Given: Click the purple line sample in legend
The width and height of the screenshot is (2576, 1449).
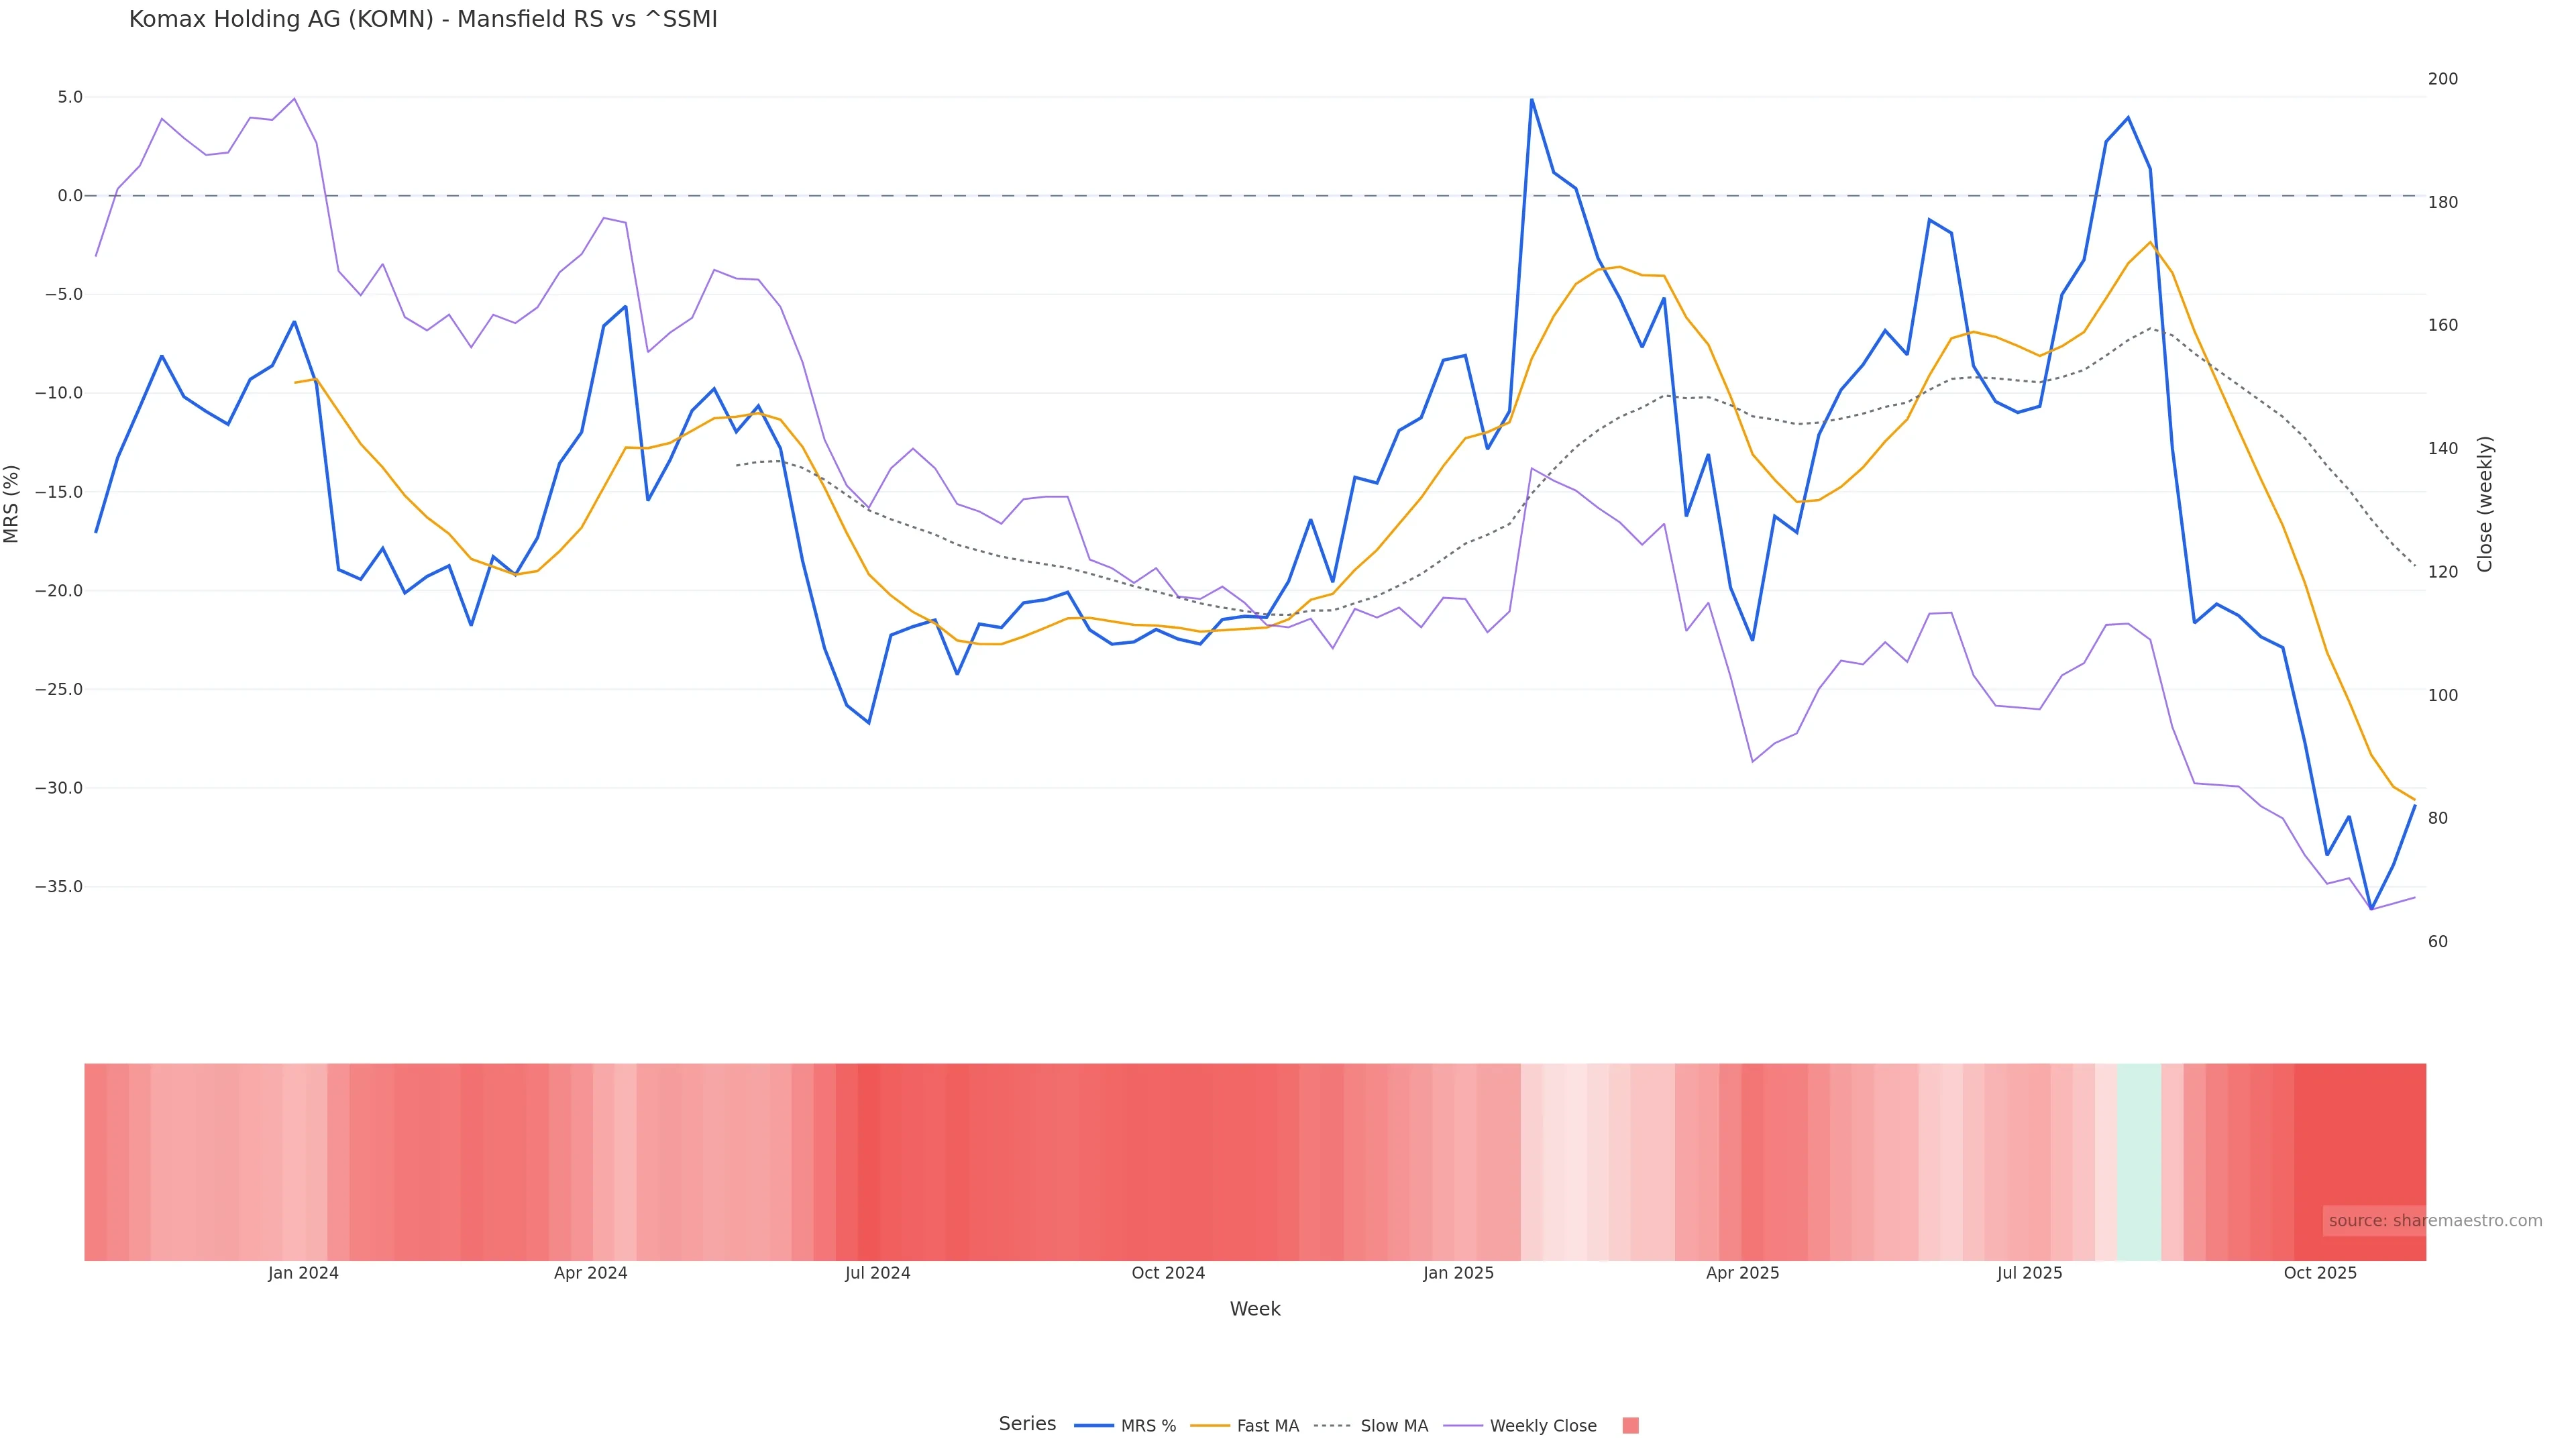Looking at the screenshot, I should point(1463,1426).
